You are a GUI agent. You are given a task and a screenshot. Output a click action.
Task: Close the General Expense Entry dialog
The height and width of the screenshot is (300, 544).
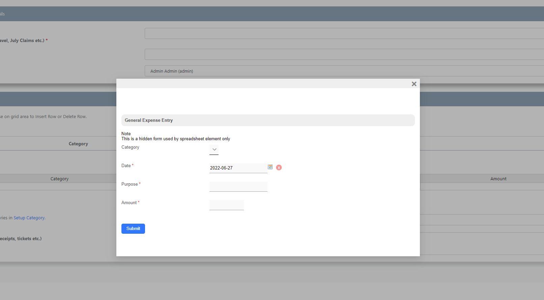click(x=414, y=84)
